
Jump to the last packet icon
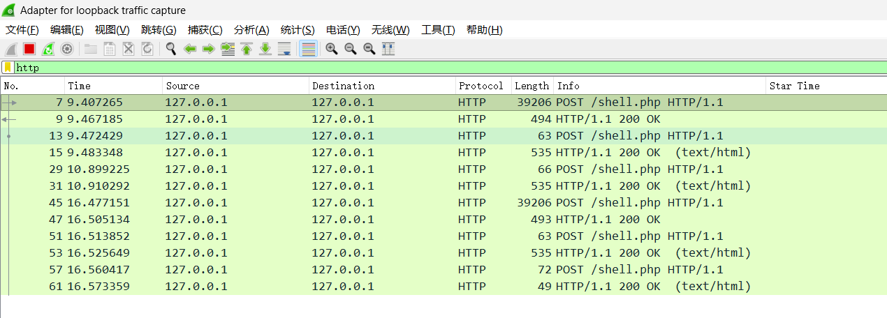(x=265, y=49)
